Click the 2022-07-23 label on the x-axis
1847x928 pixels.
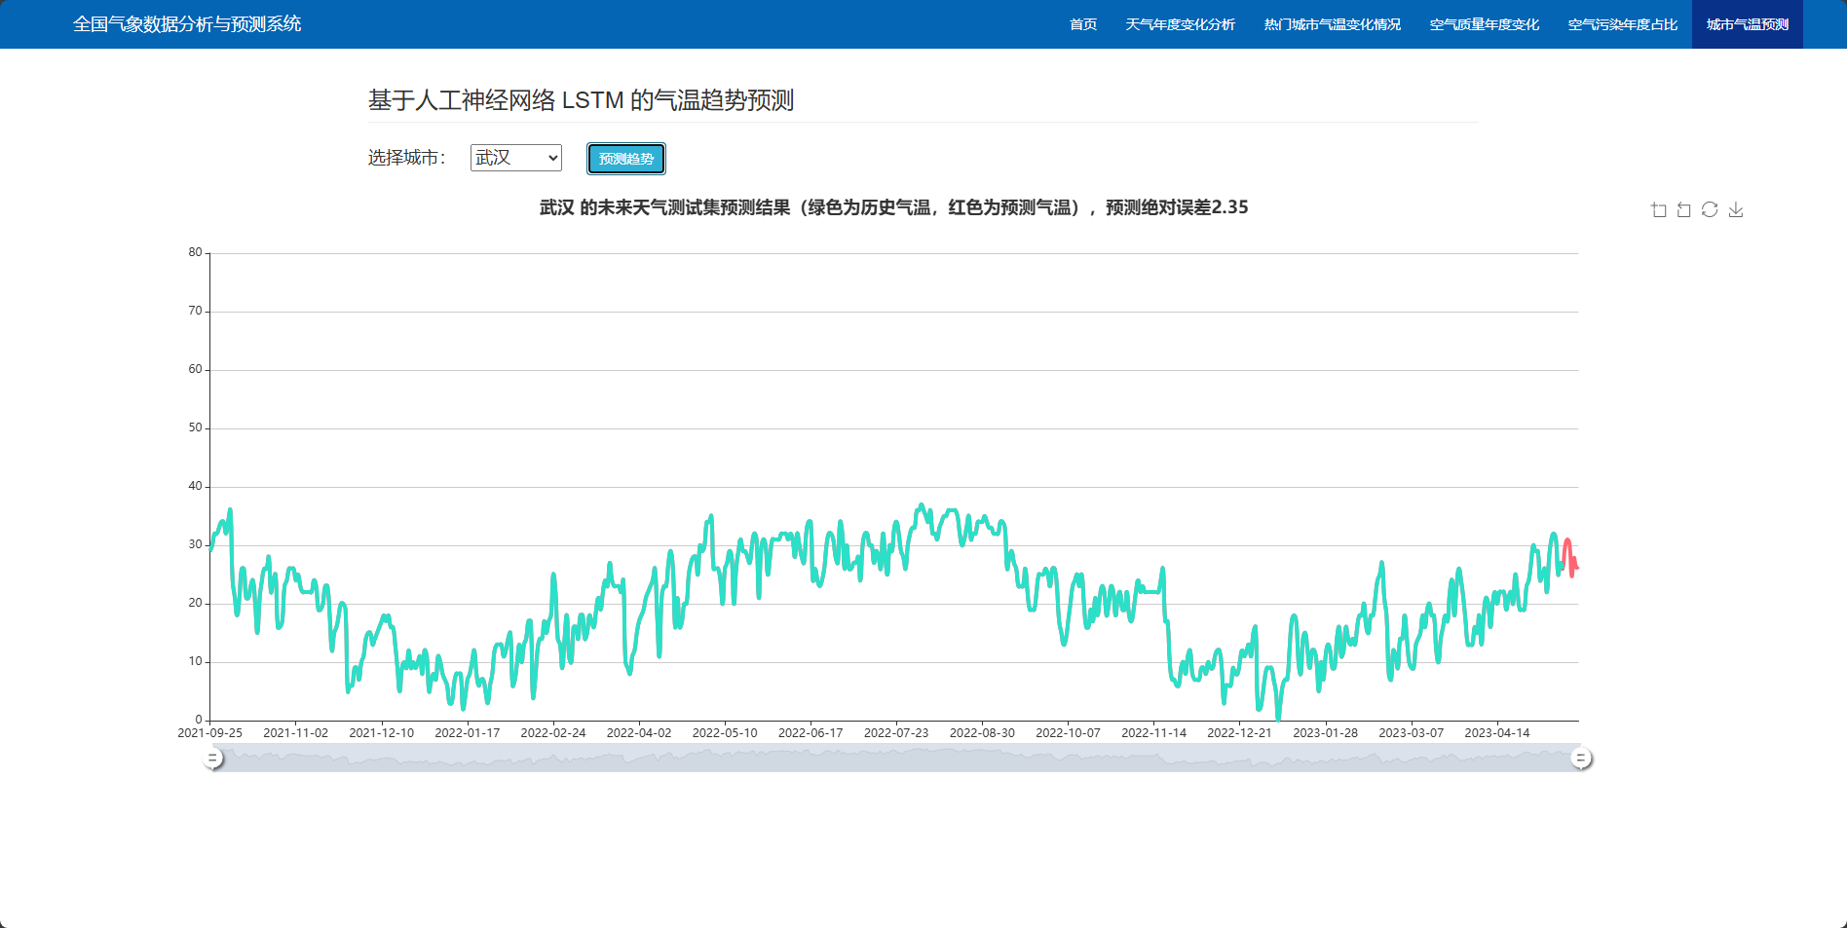[x=896, y=732]
